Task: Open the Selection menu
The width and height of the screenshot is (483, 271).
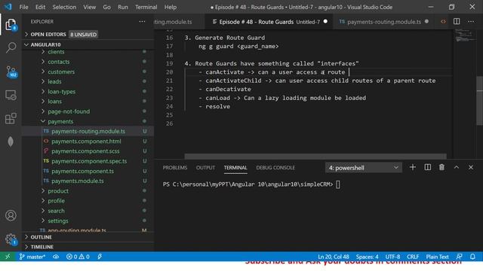Action: [x=64, y=7]
